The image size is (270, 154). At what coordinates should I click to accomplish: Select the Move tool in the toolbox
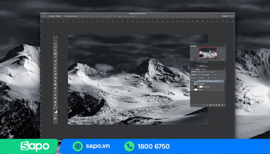[x=55, y=40]
